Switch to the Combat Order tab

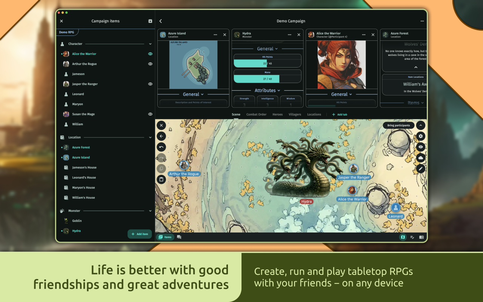[x=256, y=114]
